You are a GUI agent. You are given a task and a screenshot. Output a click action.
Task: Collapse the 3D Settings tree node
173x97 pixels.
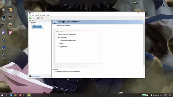(30, 23)
